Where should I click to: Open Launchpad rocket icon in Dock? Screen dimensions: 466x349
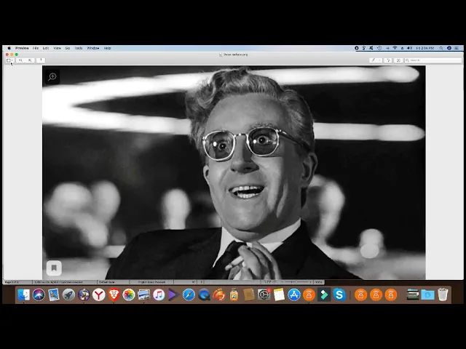tap(68, 294)
